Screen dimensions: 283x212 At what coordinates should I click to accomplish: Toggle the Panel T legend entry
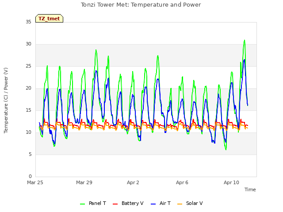pyautogui.click(x=93, y=203)
